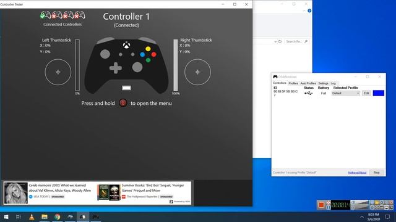This screenshot has width=396, height=222.
Task: Click the help icon in background window
Action: pos(309,10)
